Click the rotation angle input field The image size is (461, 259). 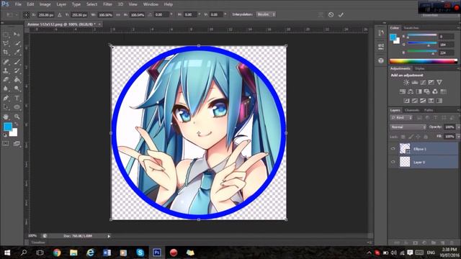tap(161, 14)
